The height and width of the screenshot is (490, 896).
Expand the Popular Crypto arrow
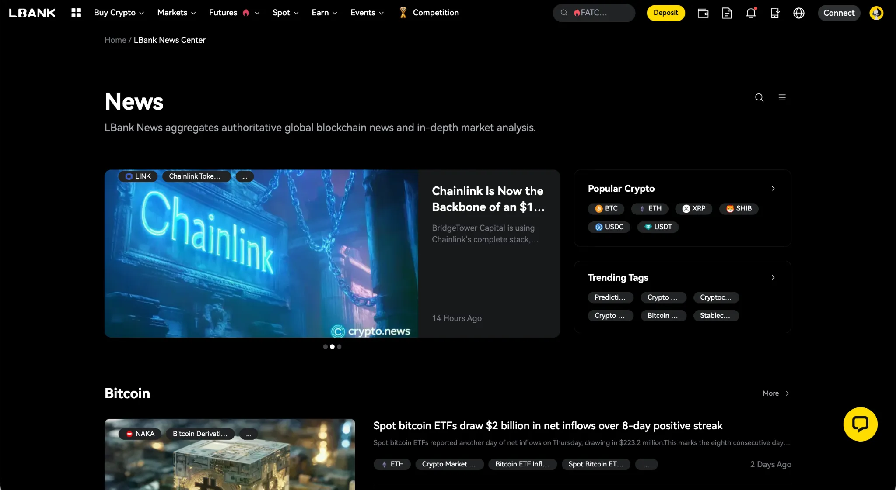[x=773, y=189]
